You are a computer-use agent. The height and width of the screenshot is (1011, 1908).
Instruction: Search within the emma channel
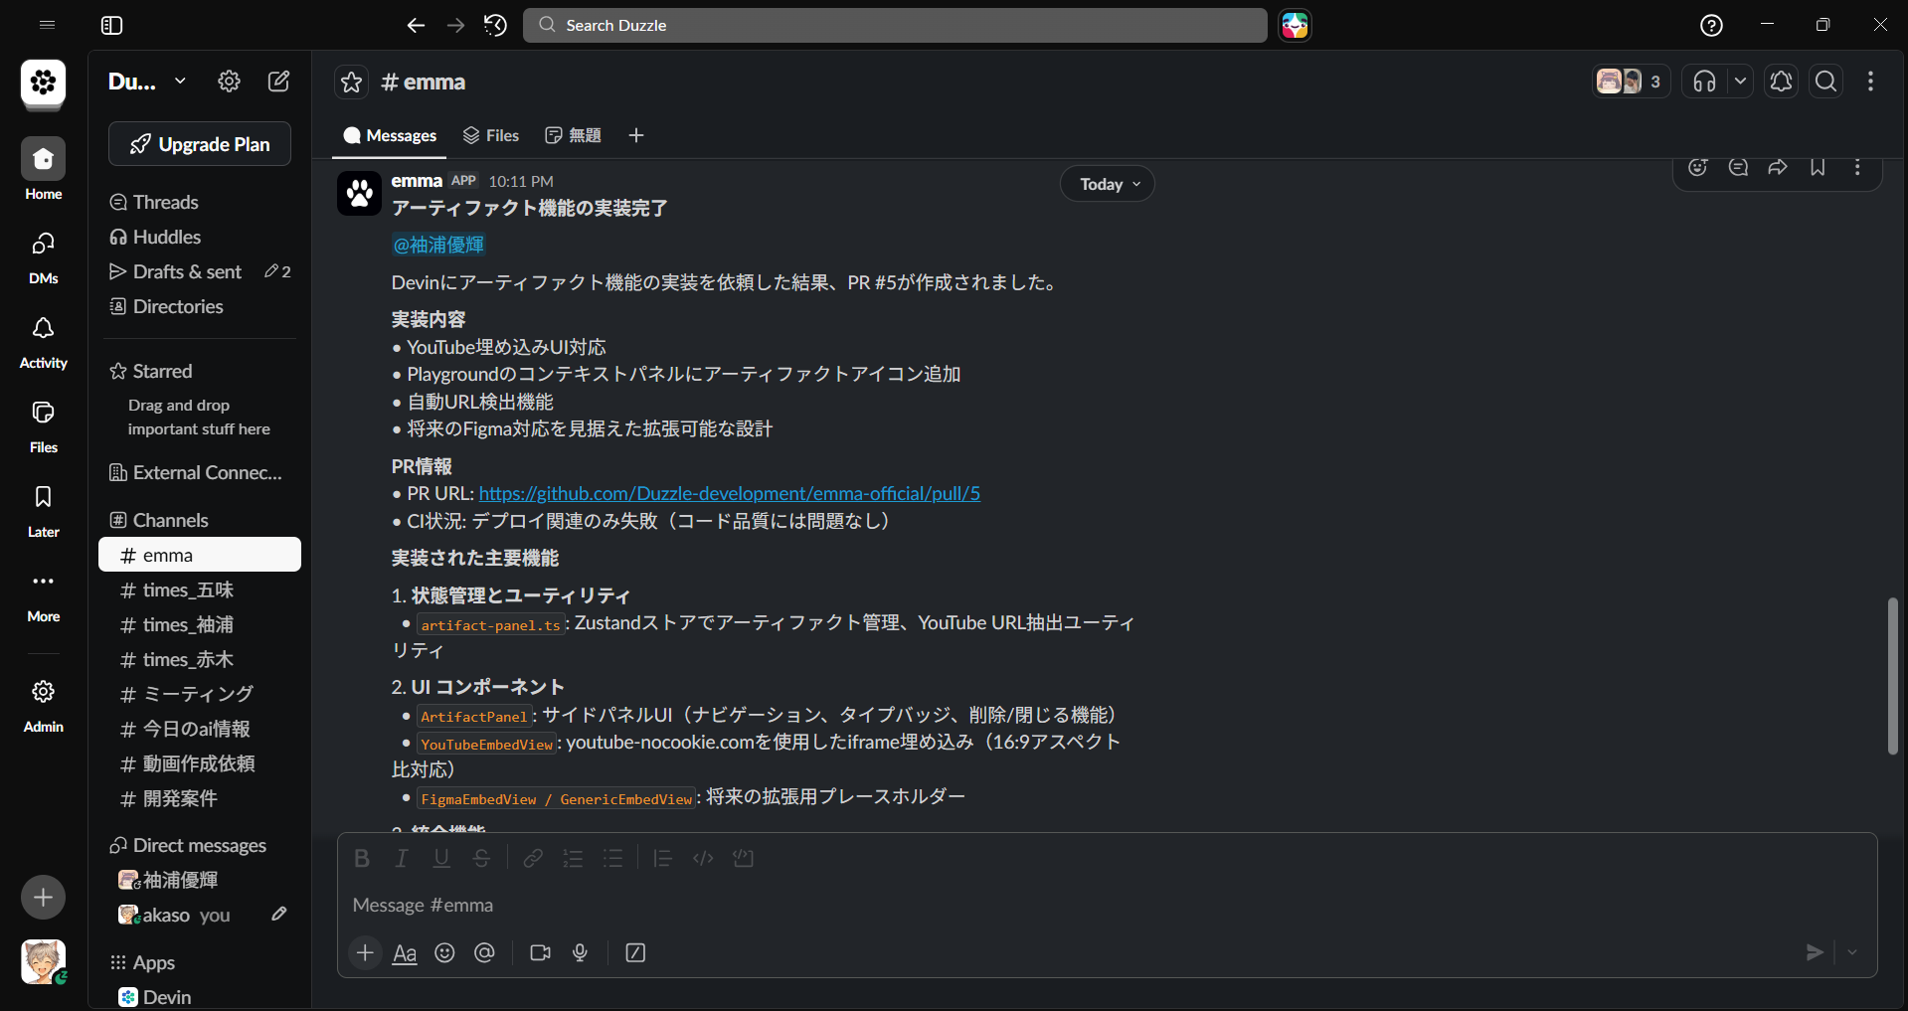[1825, 82]
